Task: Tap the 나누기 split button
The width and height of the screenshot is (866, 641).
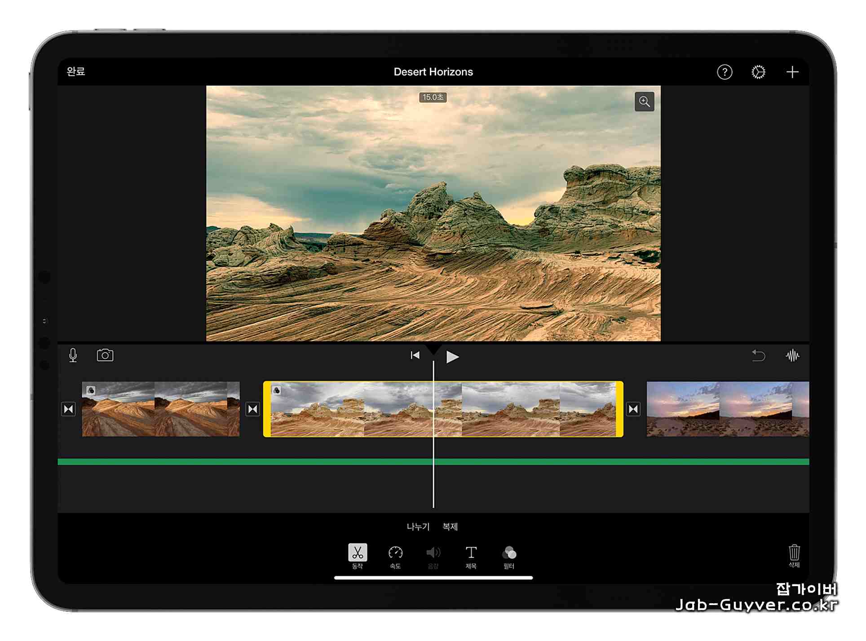Action: [x=418, y=526]
